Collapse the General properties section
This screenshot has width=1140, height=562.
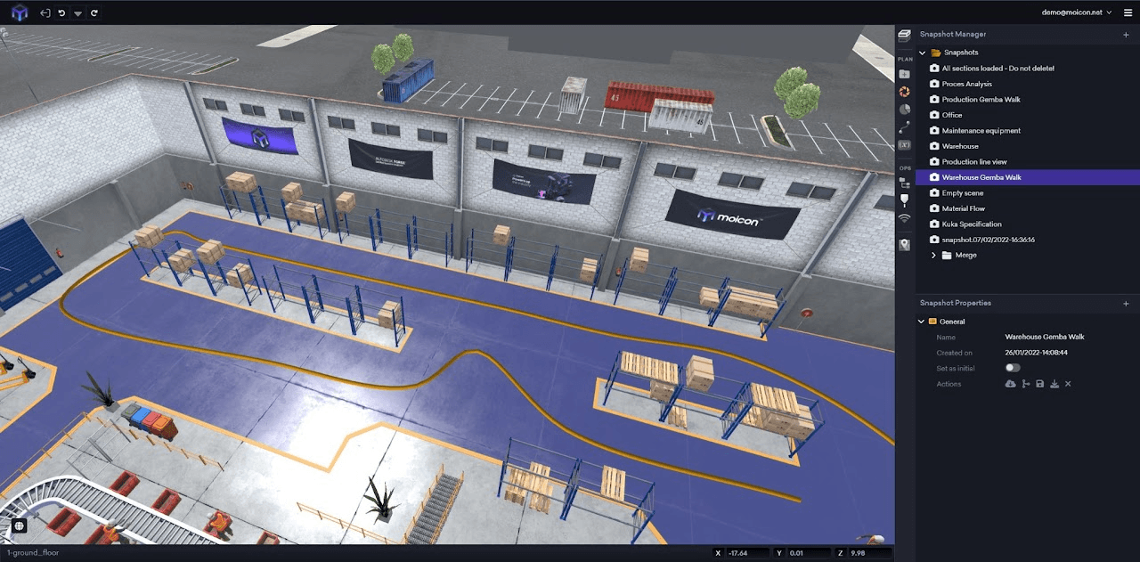[x=922, y=322]
